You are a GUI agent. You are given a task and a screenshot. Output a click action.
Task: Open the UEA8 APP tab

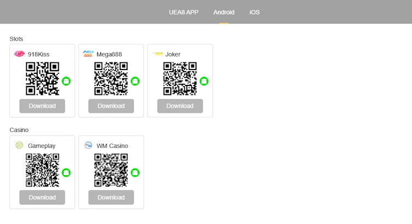(183, 12)
